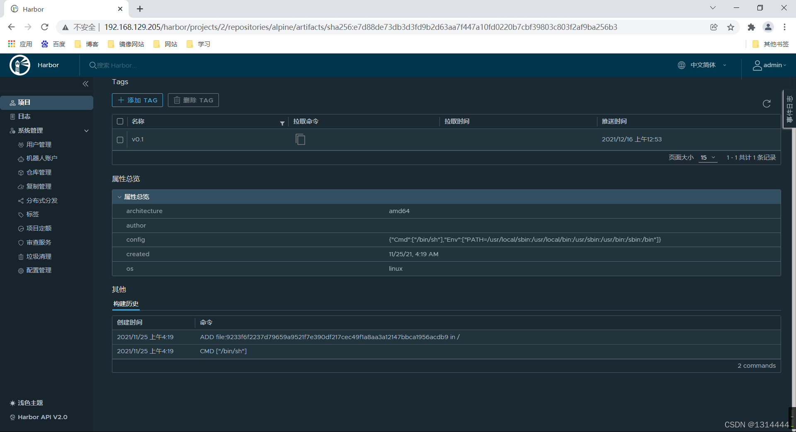The image size is (796, 432).
Task: Reload the browser page
Action: pos(45,27)
